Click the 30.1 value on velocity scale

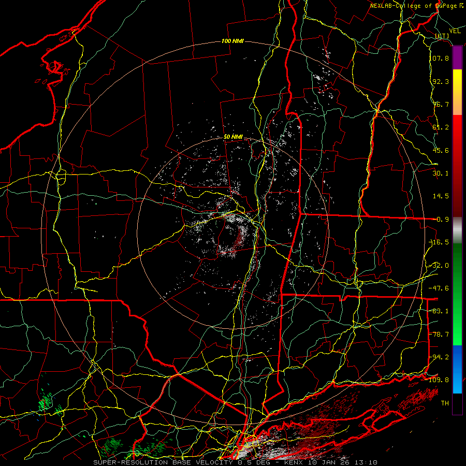[x=441, y=173]
